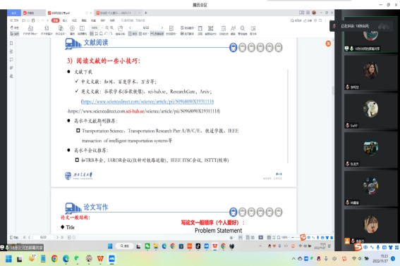Toggle the select tool mode

point(15,34)
